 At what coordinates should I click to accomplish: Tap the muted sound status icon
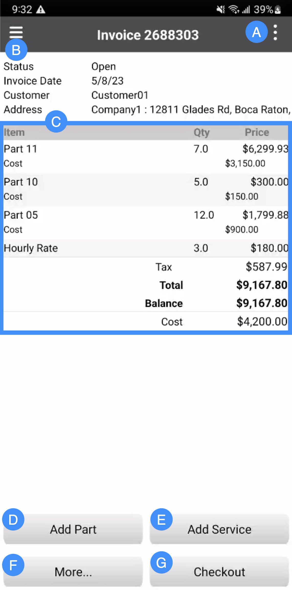click(220, 10)
